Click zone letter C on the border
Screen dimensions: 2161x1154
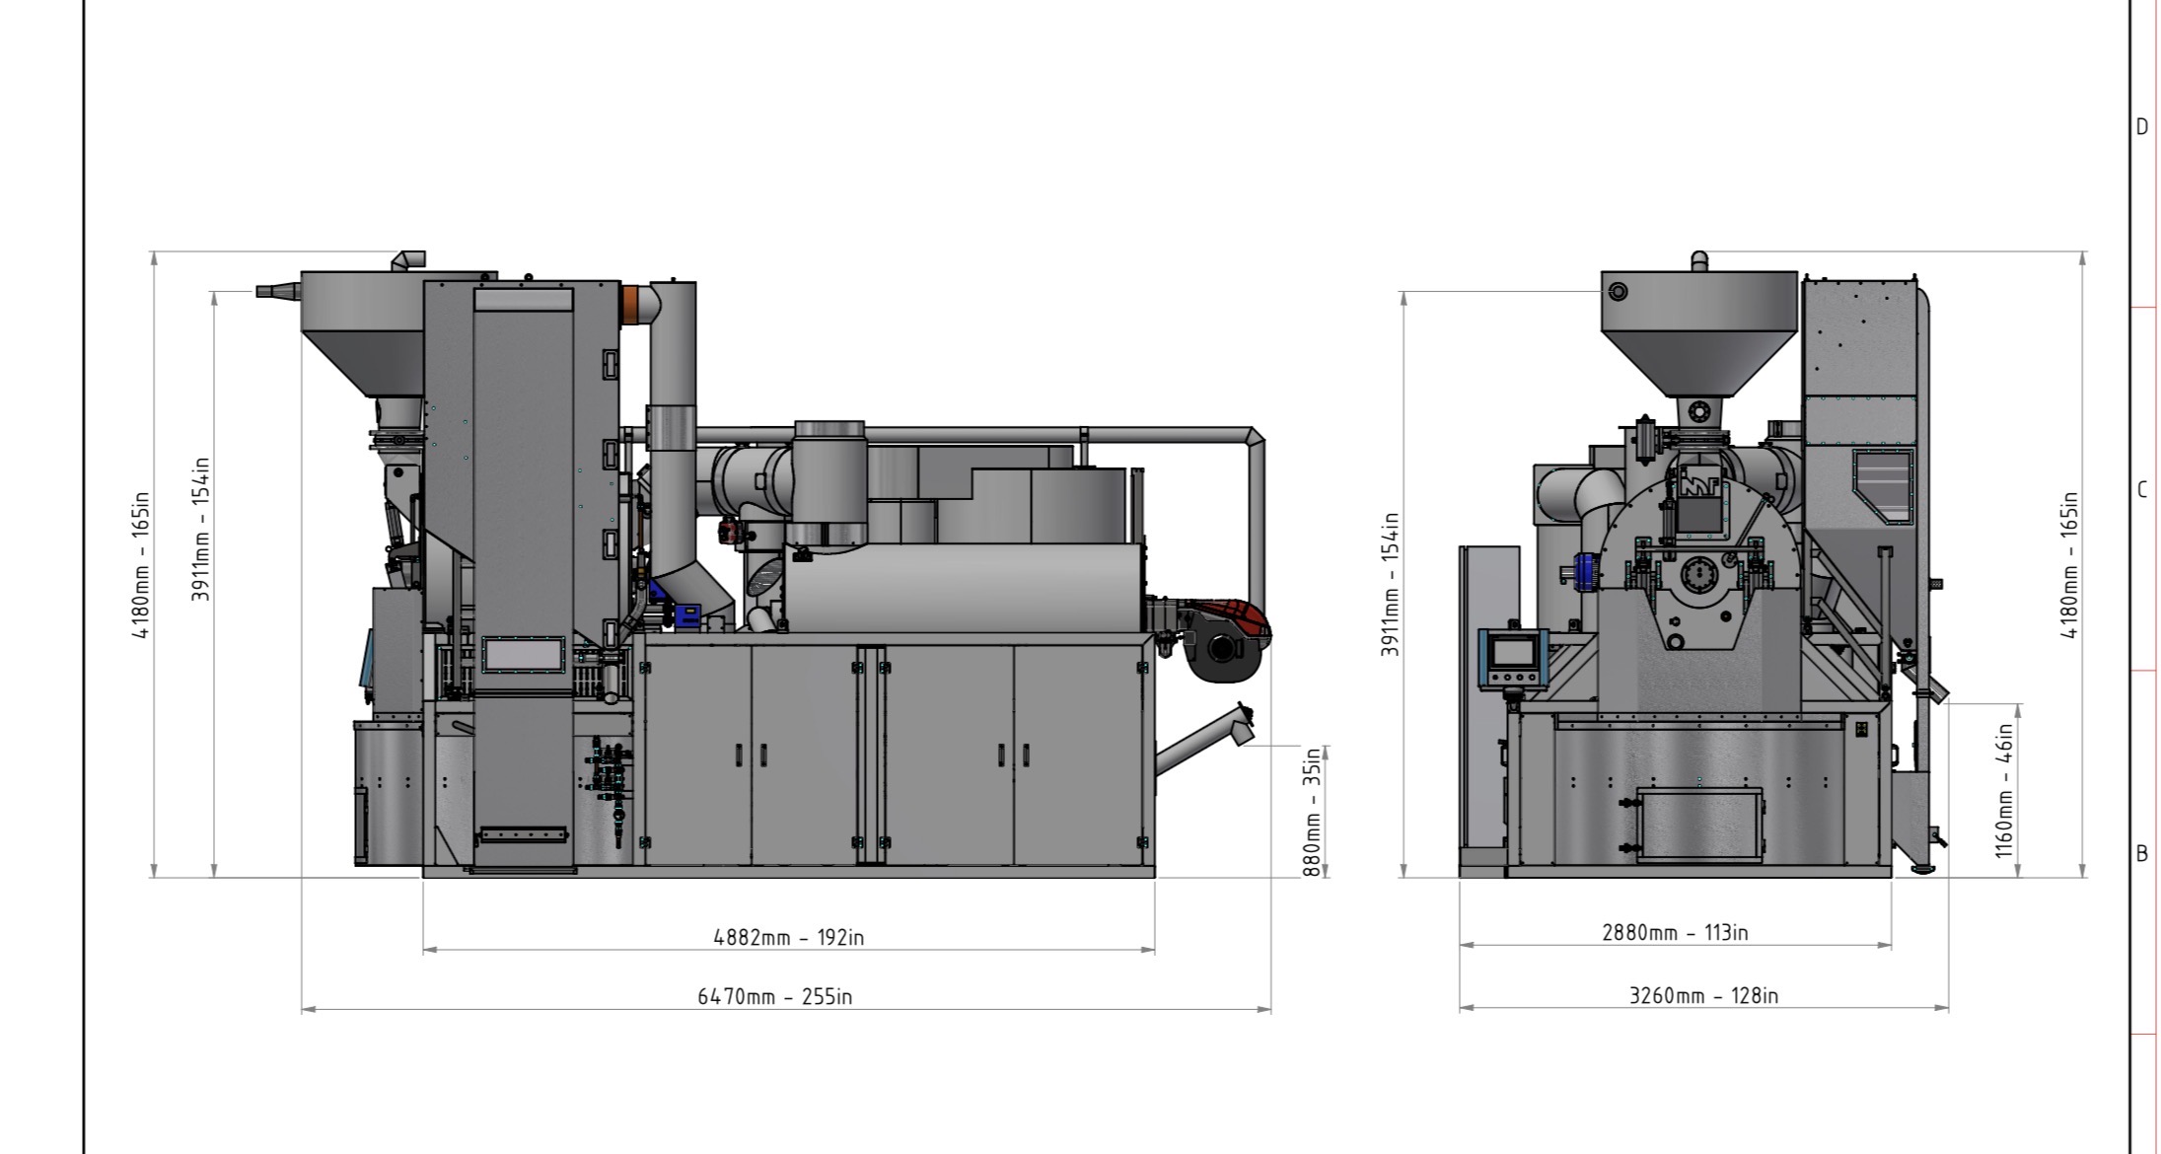click(2141, 490)
